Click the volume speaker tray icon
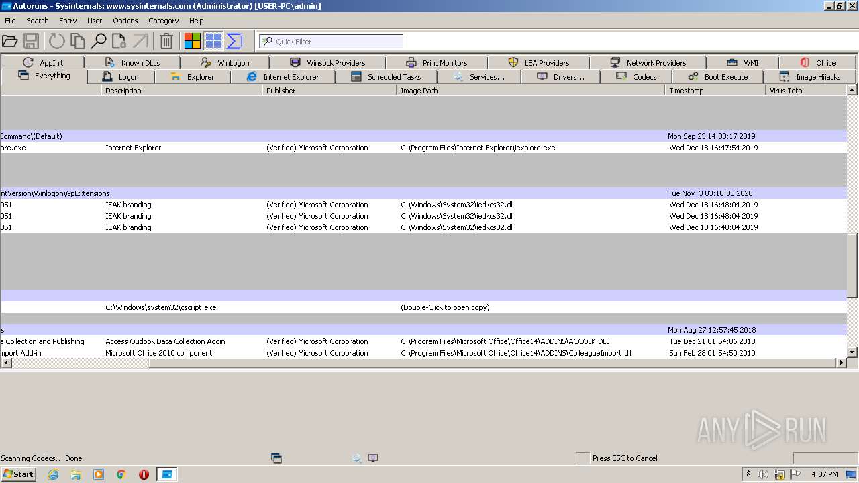The width and height of the screenshot is (859, 483). tap(762, 474)
